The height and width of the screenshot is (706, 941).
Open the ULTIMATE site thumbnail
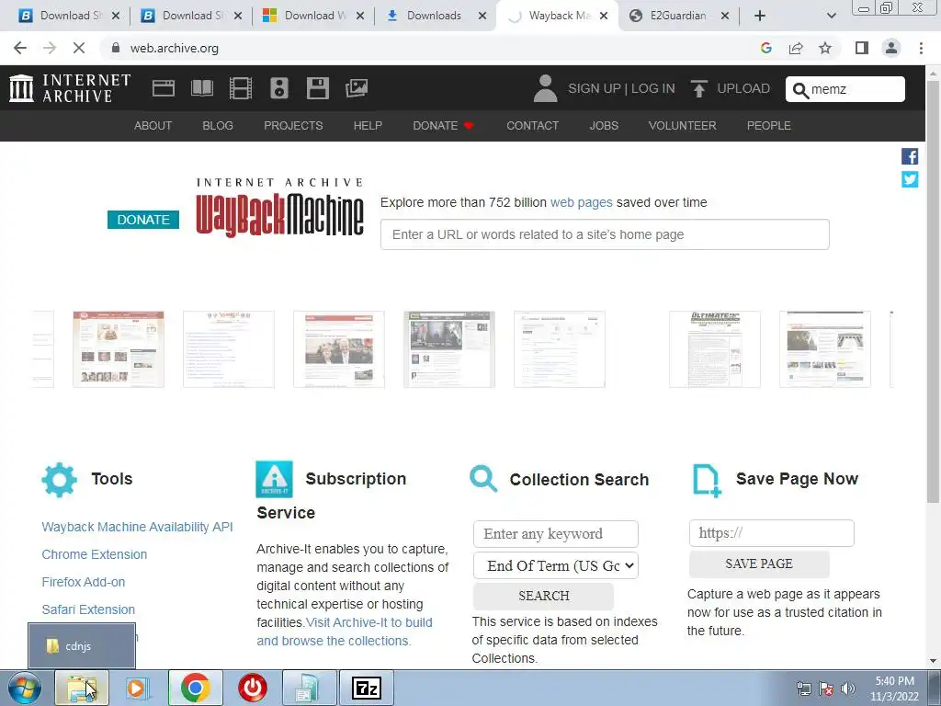714,349
